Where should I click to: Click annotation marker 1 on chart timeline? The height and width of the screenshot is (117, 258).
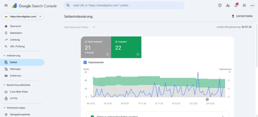coord(207,99)
